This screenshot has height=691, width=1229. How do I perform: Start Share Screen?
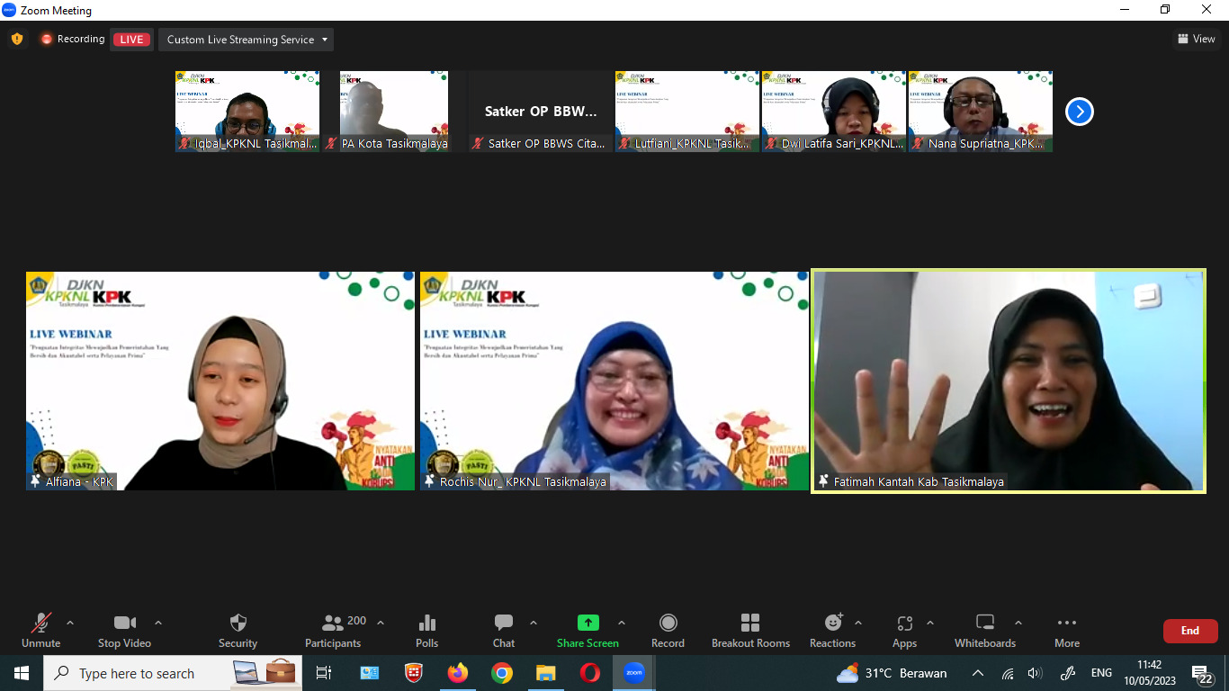click(x=588, y=631)
